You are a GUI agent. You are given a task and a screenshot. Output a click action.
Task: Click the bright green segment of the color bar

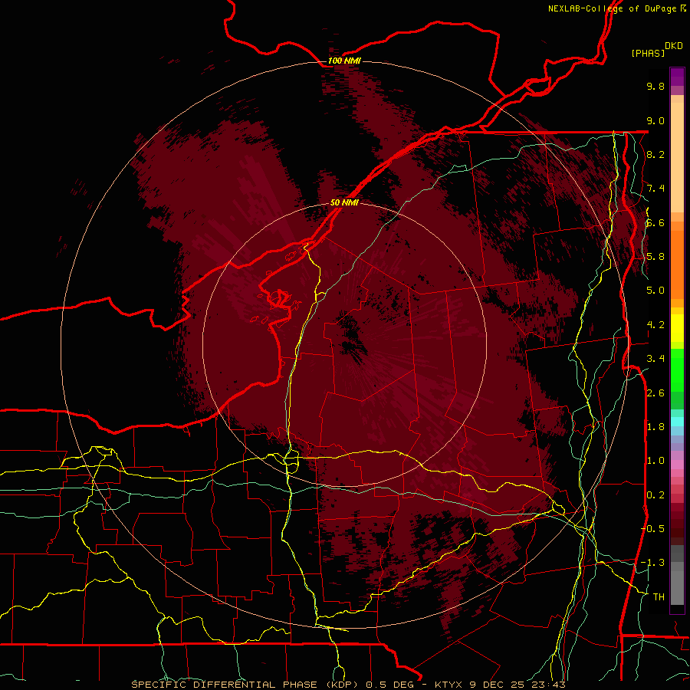click(x=677, y=370)
